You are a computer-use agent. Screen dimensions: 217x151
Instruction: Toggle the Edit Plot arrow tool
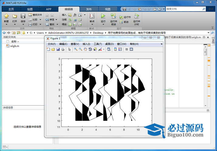pyautogui.click(x=70, y=49)
